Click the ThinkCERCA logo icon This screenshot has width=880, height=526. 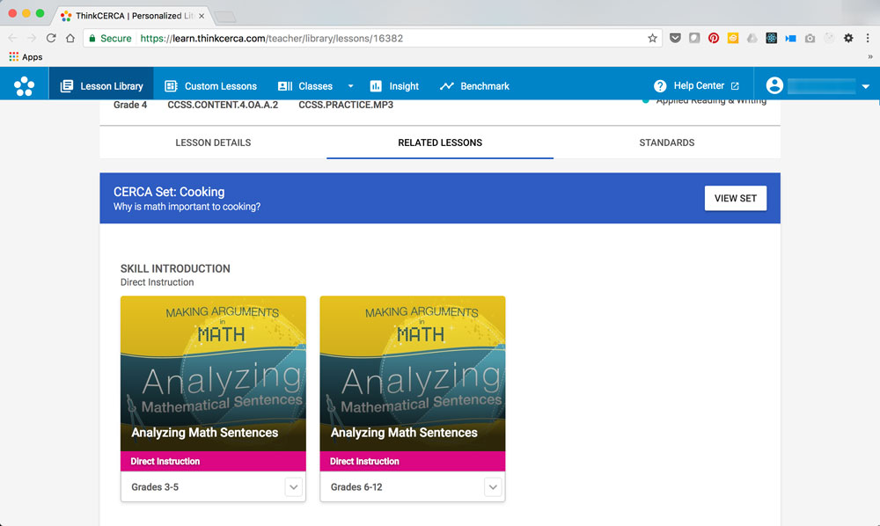pyautogui.click(x=24, y=86)
